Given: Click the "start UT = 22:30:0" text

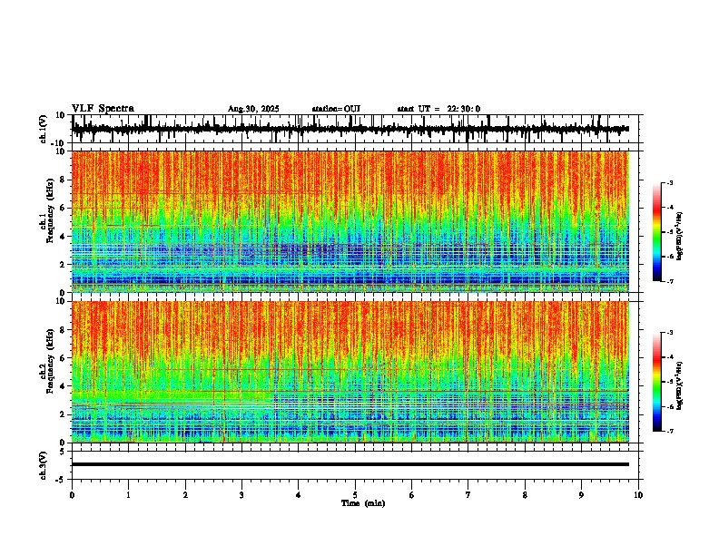Looking at the screenshot, I should [x=438, y=109].
